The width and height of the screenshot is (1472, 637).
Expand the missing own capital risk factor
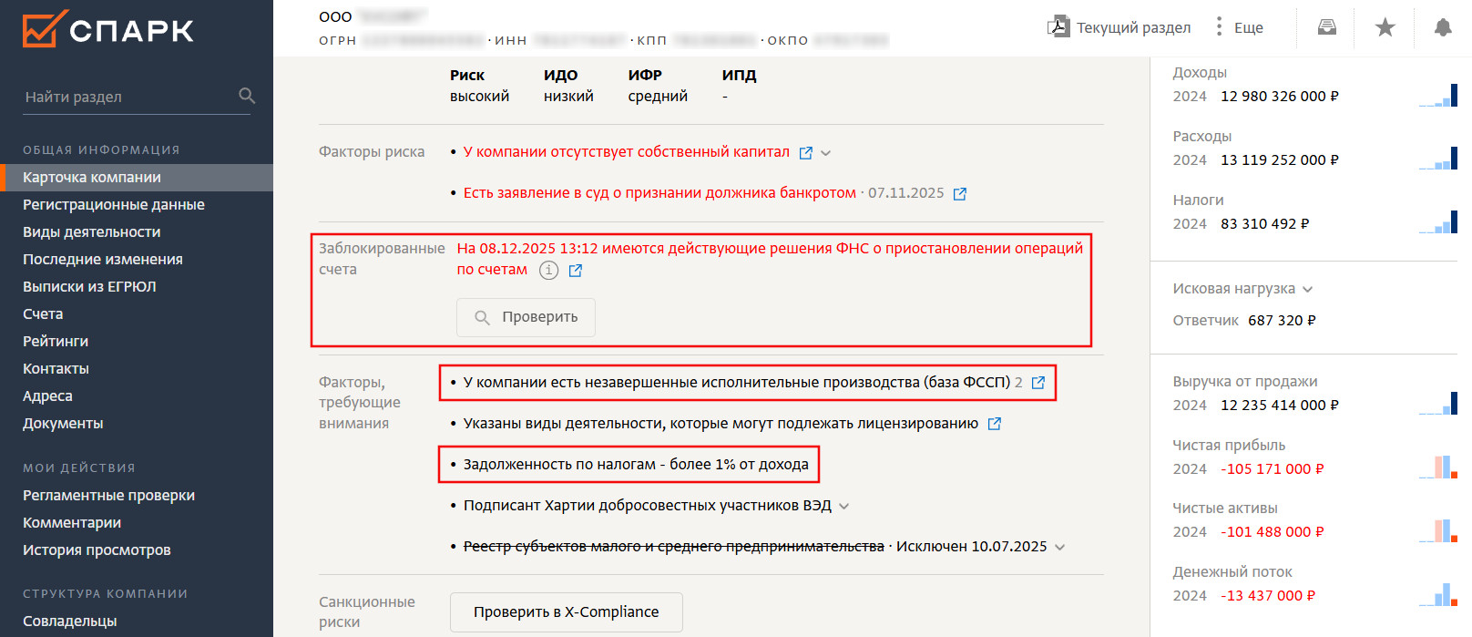coord(826,153)
